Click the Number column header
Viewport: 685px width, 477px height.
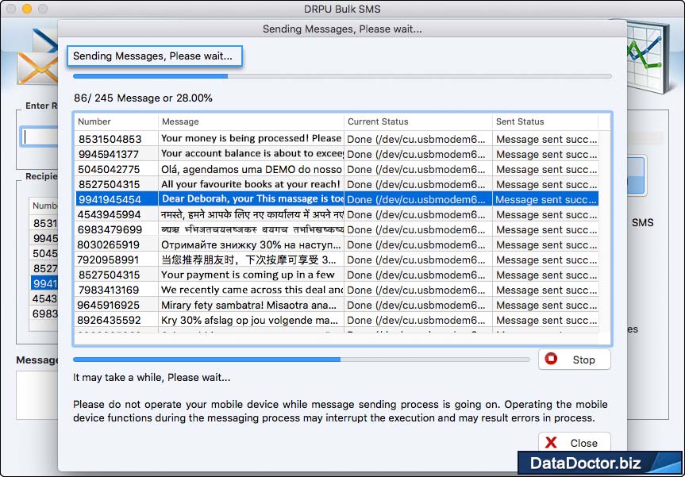[x=116, y=121]
